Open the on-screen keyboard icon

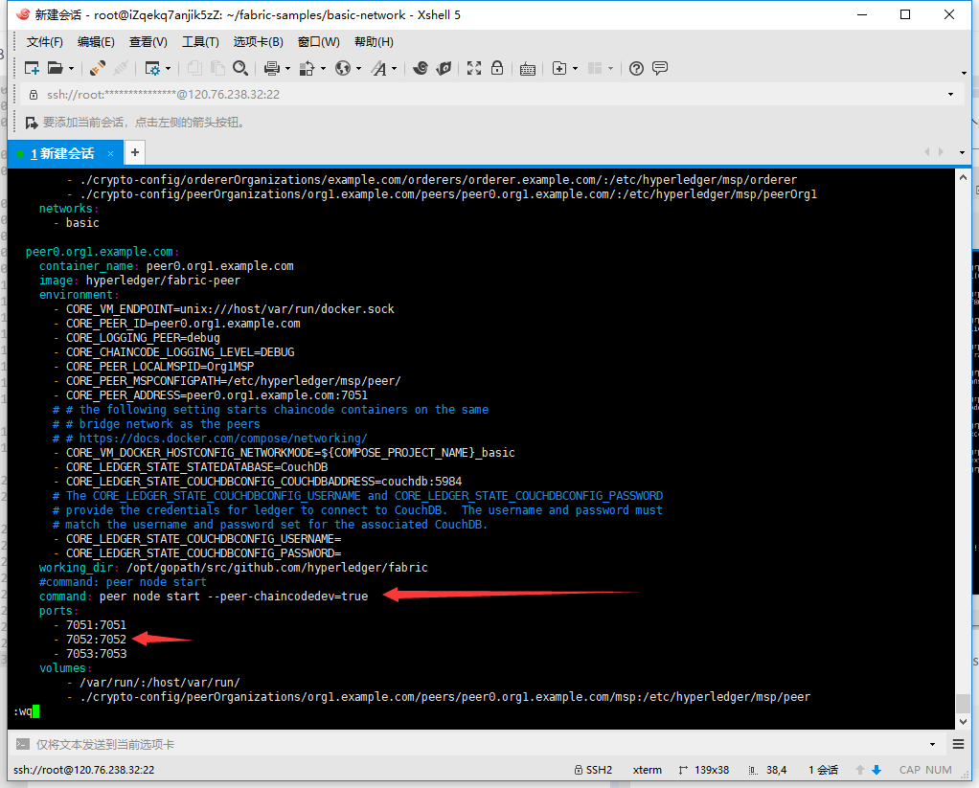coord(527,68)
